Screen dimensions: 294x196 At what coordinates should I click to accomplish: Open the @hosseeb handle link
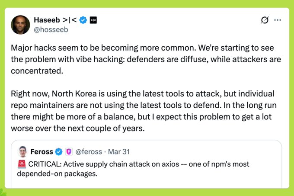[x=51, y=30]
